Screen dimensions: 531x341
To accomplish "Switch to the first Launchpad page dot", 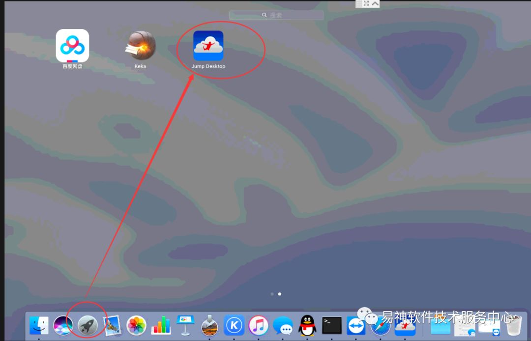I will [x=272, y=294].
